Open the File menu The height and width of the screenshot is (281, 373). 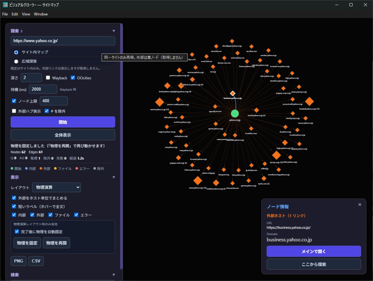[x=5, y=14]
